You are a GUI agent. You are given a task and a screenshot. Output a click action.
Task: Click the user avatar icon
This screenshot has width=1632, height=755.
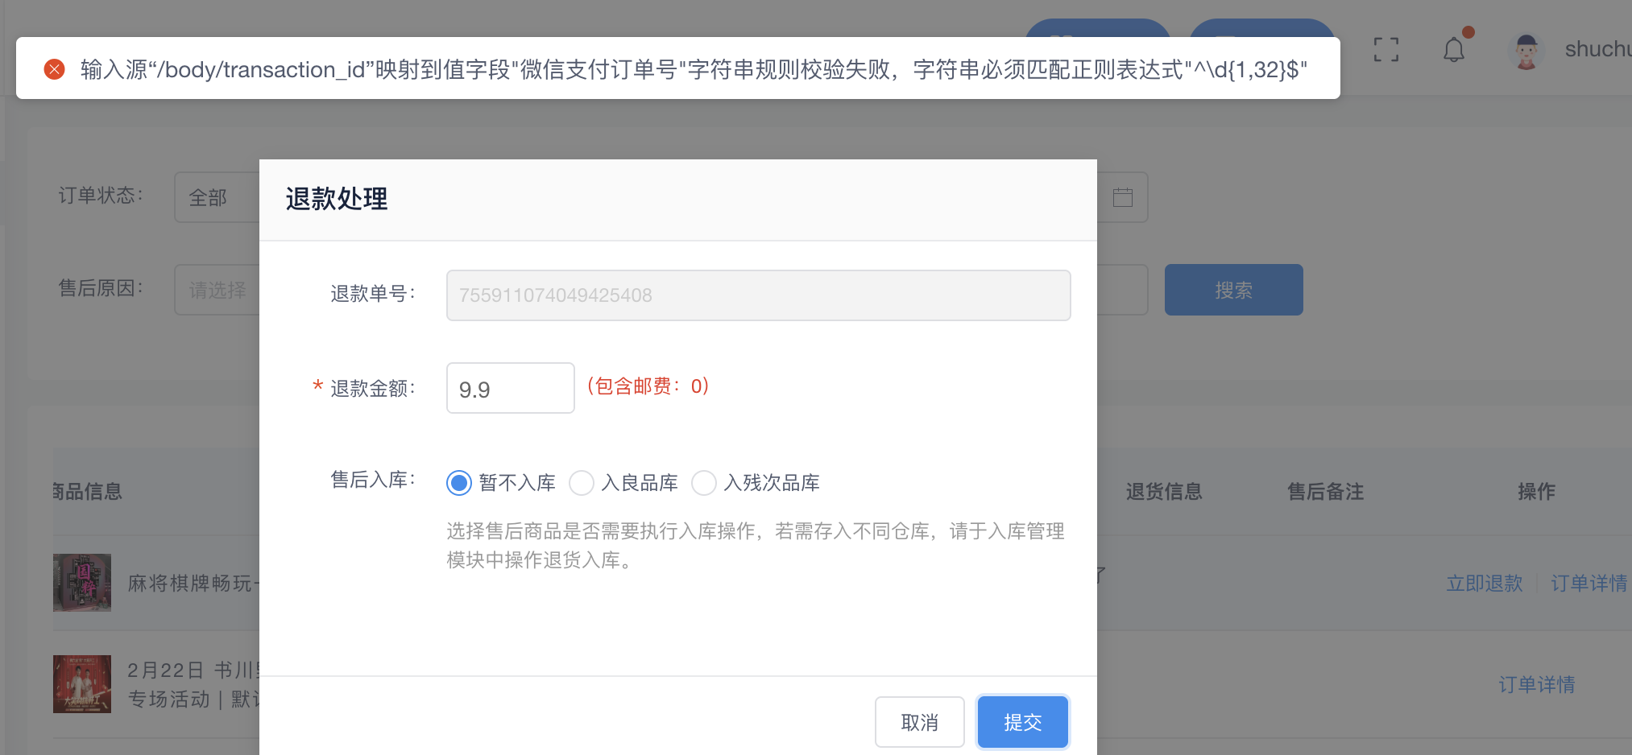pyautogui.click(x=1526, y=51)
